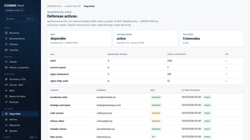Expand IPs dash for nginx-botsearch jail

226,74
